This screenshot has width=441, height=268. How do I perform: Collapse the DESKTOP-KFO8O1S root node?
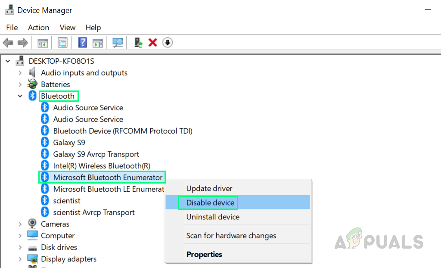tap(7, 61)
